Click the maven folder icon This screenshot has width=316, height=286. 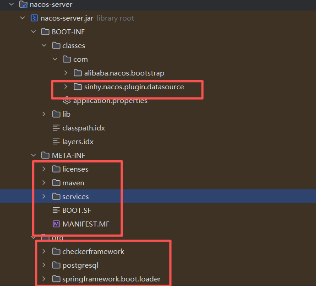(56, 183)
